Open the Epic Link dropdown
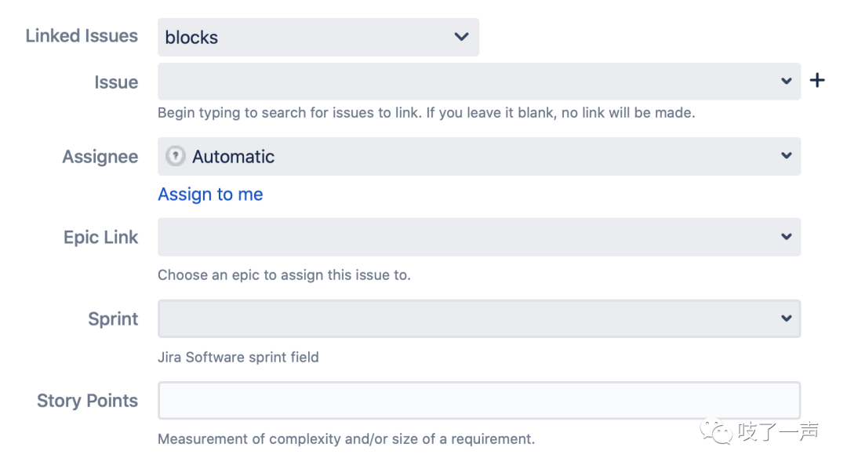Viewport: 847px width, 469px height. 478,237
